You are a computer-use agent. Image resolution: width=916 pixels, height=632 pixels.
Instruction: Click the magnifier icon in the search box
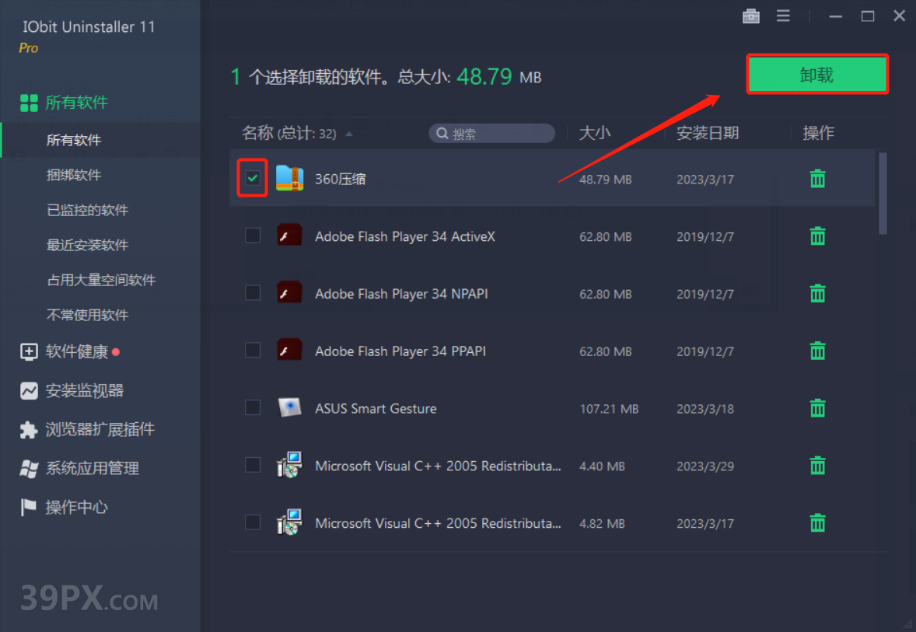pyautogui.click(x=442, y=134)
